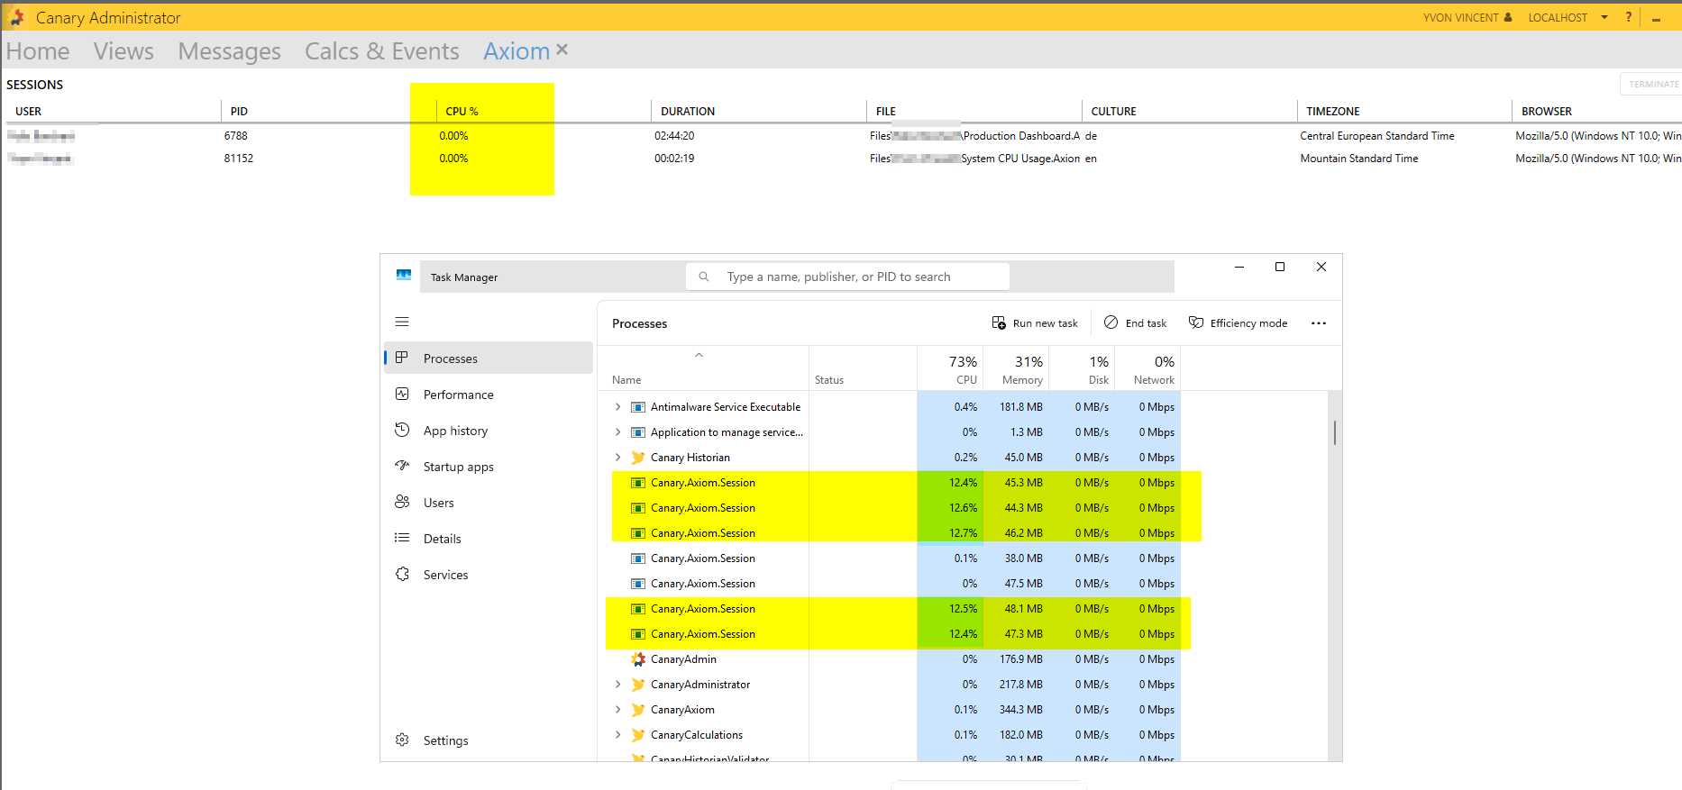Open the Users page icon
Screen dimensions: 1682x790
(x=402, y=502)
